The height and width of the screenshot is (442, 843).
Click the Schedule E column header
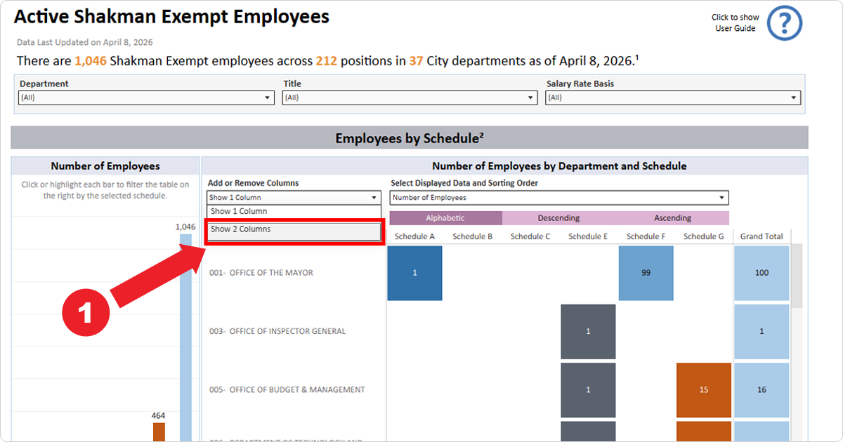pyautogui.click(x=588, y=236)
